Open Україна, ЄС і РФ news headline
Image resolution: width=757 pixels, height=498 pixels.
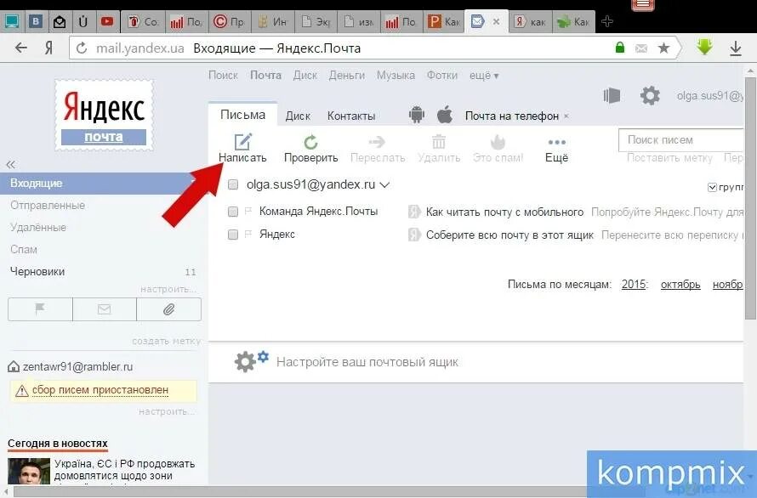pyautogui.click(x=124, y=469)
